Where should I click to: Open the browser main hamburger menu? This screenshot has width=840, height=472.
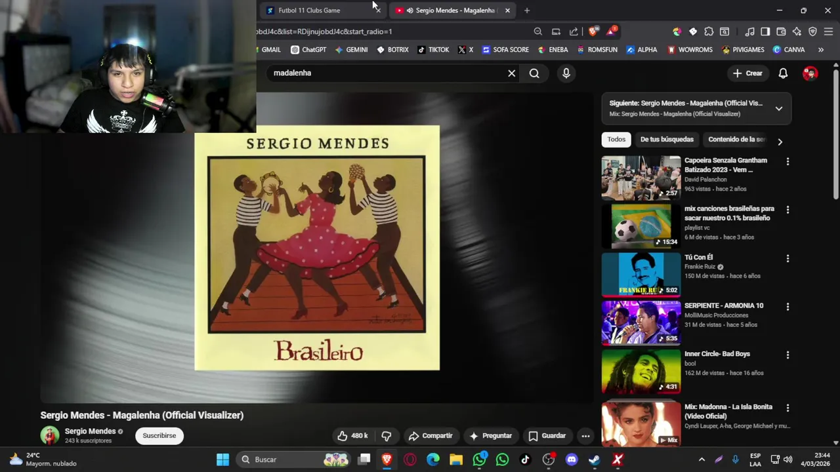coord(828,31)
